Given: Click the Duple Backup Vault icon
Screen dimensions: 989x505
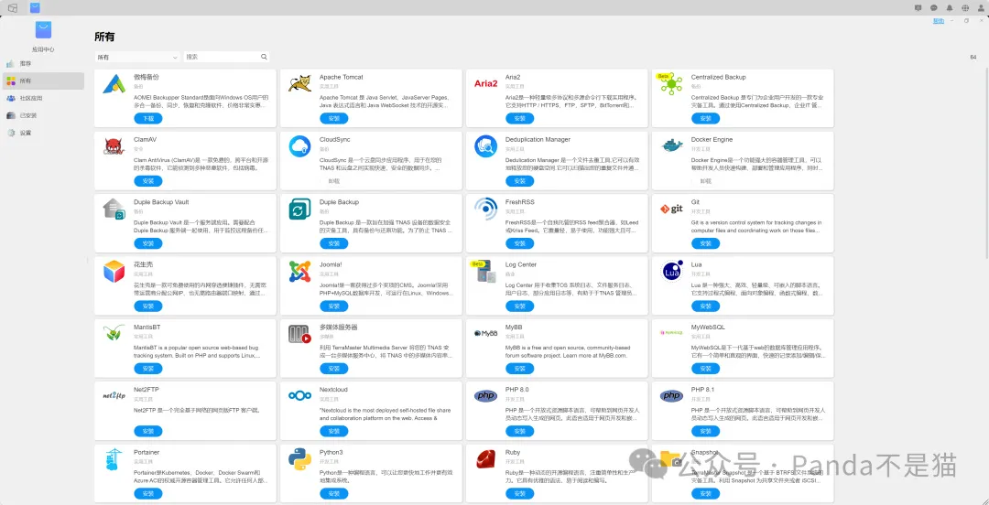Looking at the screenshot, I should (114, 209).
